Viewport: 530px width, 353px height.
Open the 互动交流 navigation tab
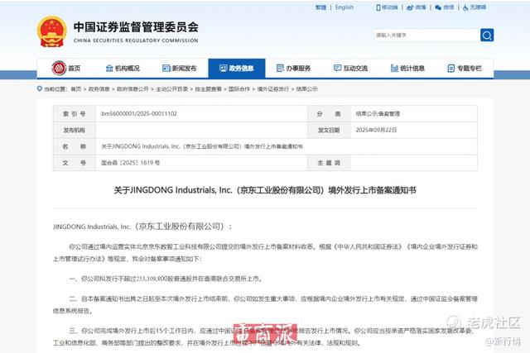click(x=350, y=68)
